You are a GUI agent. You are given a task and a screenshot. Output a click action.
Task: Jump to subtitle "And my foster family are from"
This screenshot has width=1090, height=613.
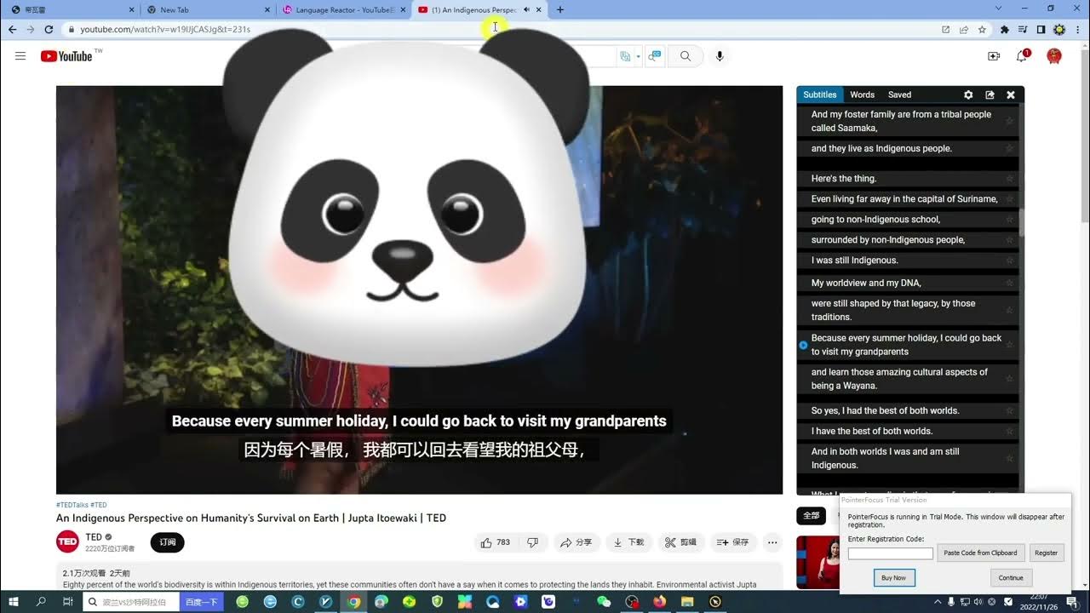(x=901, y=121)
